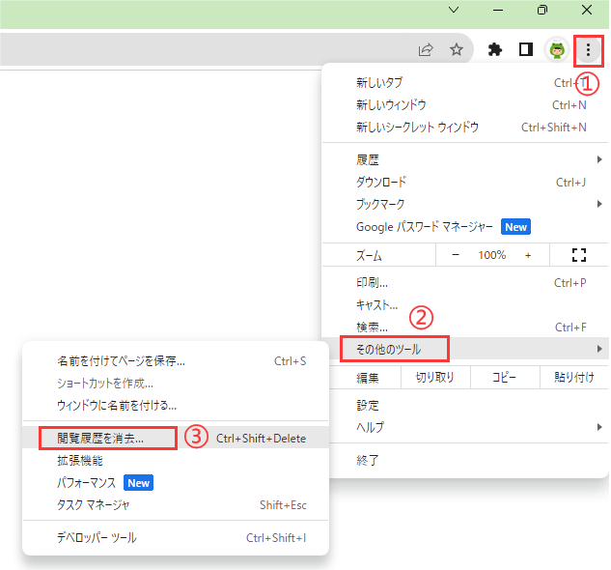Open タスク マネージャ from the submenu
This screenshot has width=611, height=570.
(x=176, y=505)
